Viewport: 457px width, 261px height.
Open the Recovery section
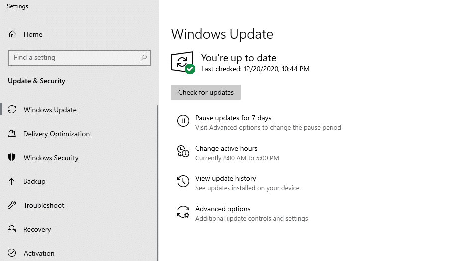tap(37, 229)
